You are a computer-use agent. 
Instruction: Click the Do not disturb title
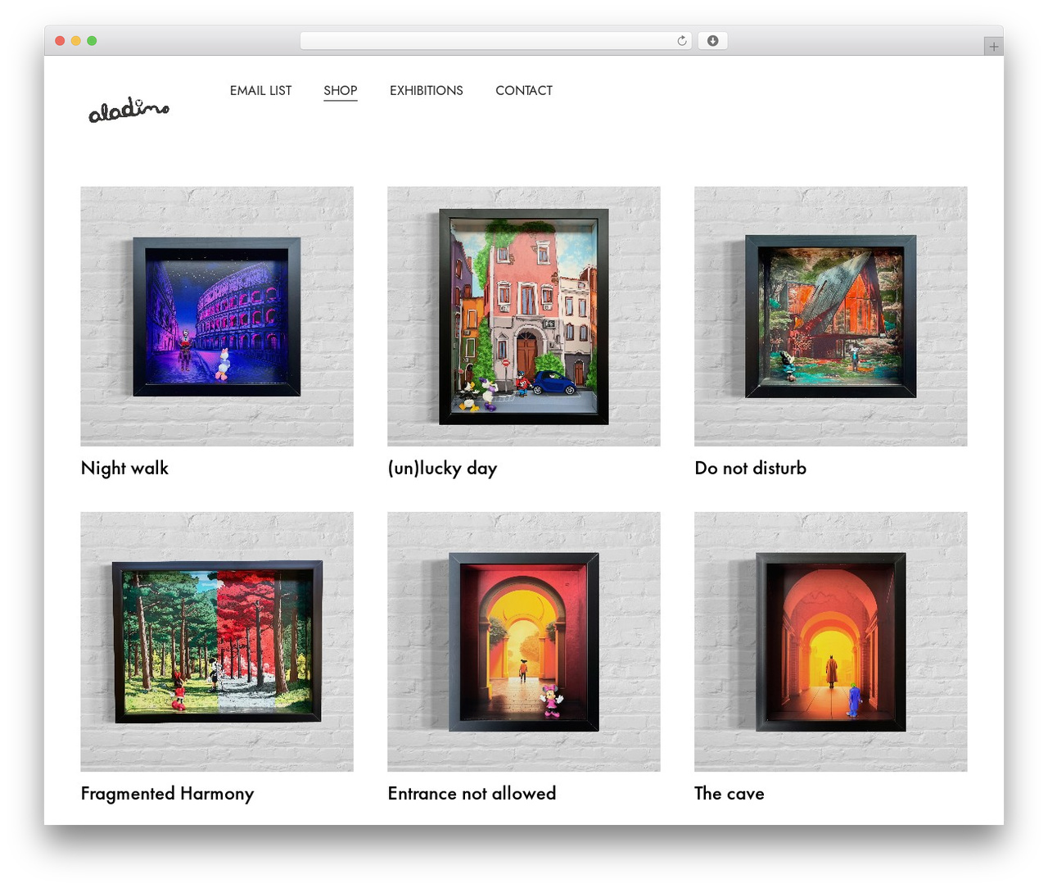coord(751,468)
